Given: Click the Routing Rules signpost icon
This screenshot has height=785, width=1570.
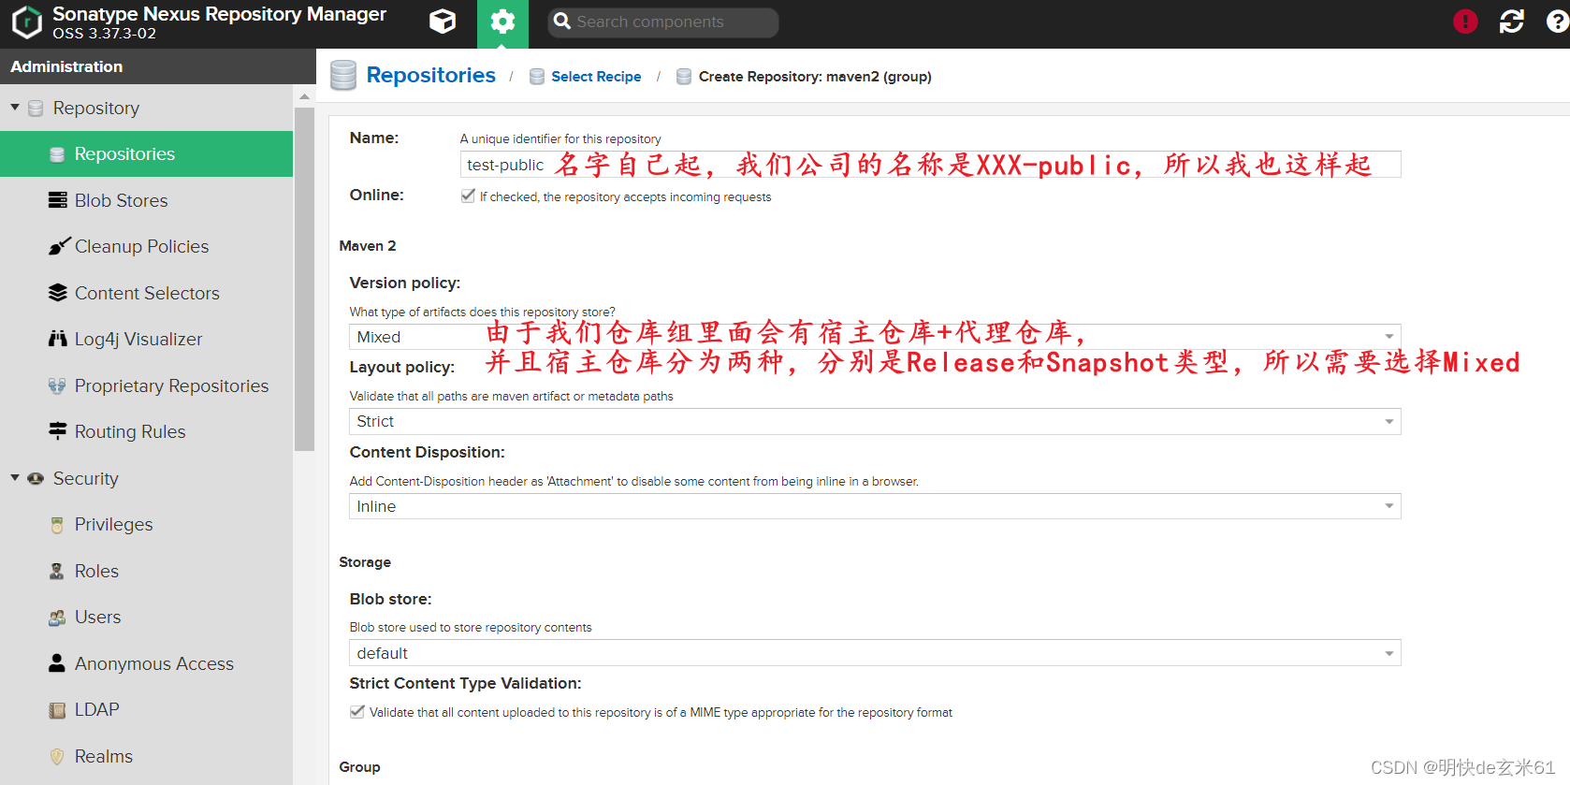Looking at the screenshot, I should [57, 431].
